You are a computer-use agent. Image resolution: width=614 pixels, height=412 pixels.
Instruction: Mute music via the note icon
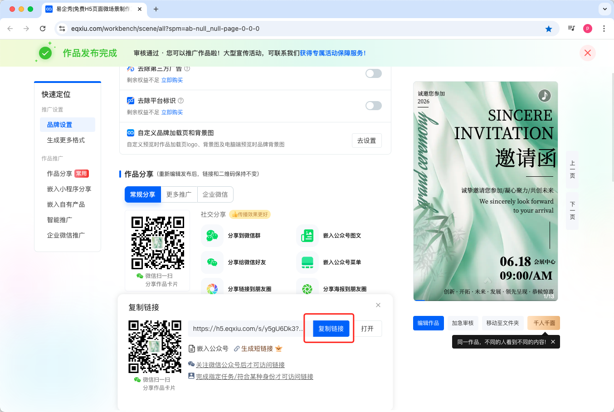pos(544,96)
